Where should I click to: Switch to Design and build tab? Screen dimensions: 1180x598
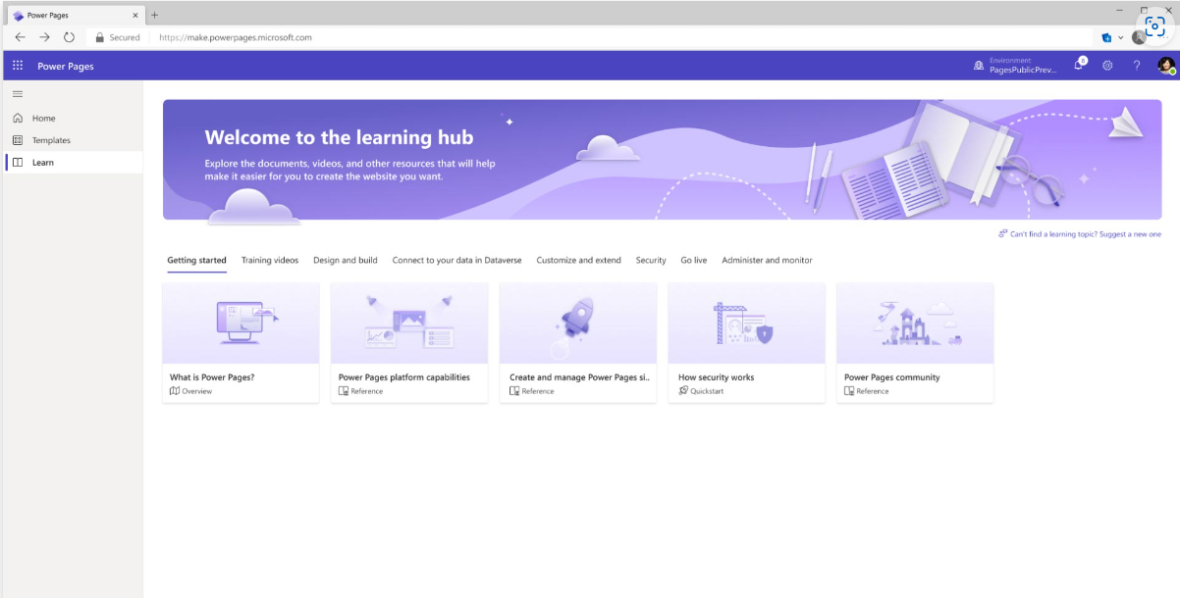tap(345, 261)
